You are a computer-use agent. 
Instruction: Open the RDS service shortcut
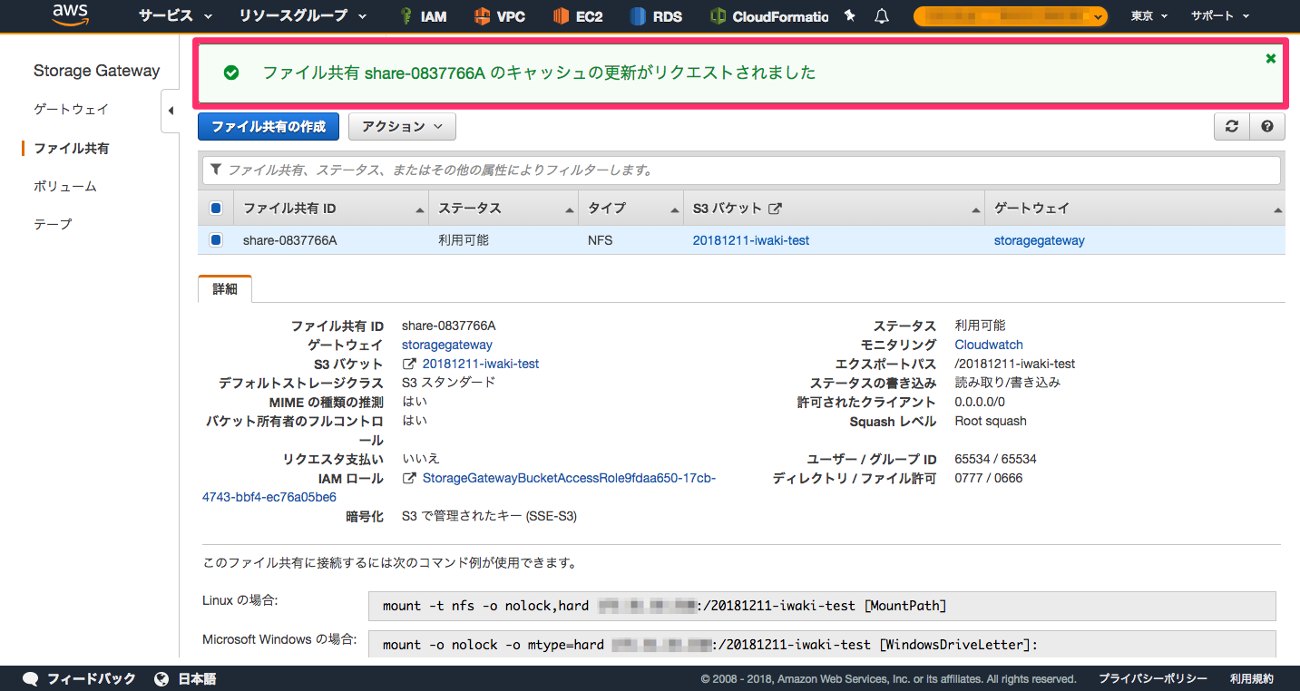coord(656,16)
